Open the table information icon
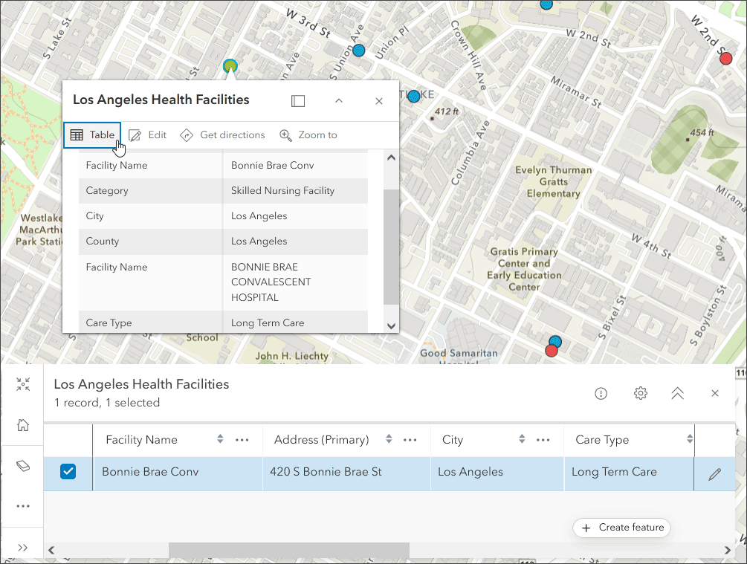This screenshot has height=564, width=747. [601, 394]
